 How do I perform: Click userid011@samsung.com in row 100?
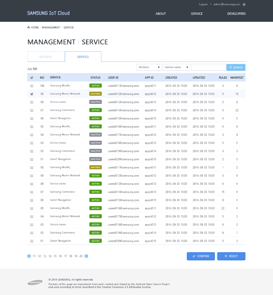pyautogui.click(x=124, y=86)
